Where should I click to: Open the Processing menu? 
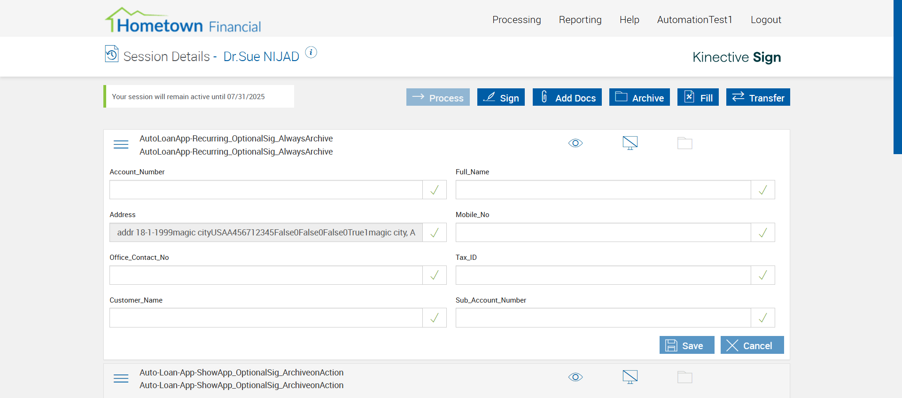pos(516,20)
